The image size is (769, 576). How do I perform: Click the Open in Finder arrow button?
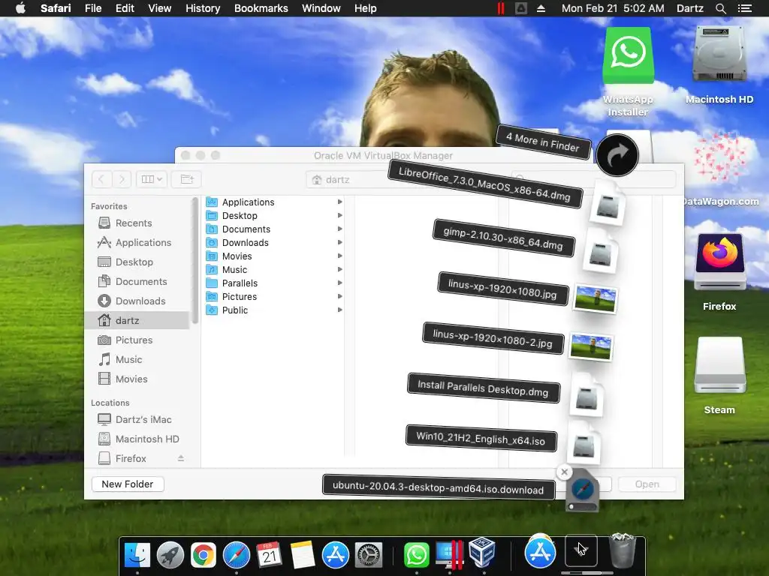tap(617, 155)
